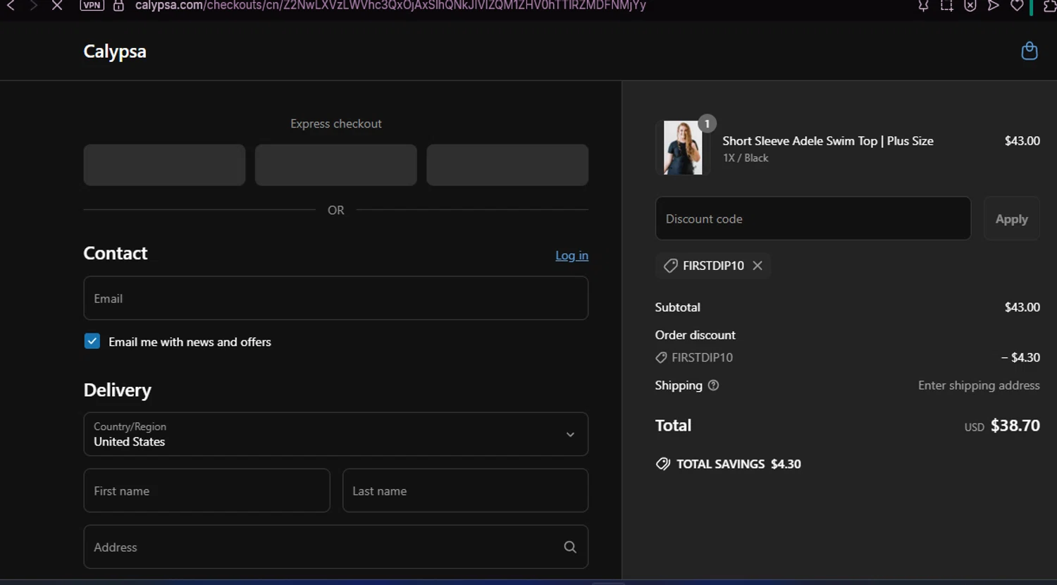Go back using the browser back arrow
The image size is (1057, 585).
coord(11,6)
